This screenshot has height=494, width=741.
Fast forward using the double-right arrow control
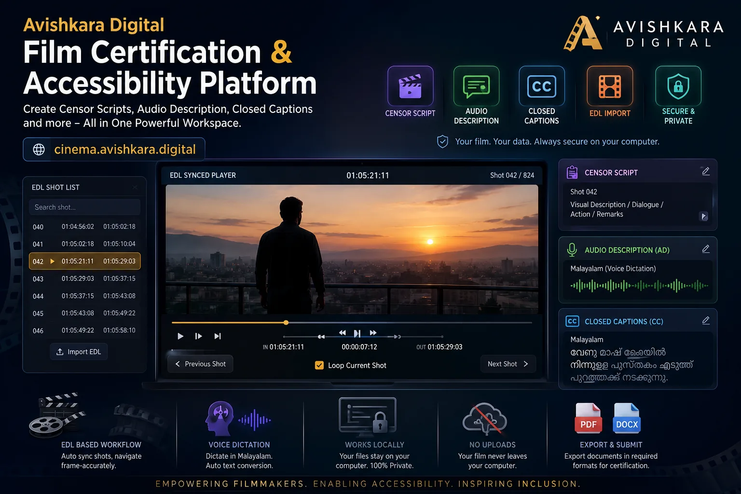(373, 333)
